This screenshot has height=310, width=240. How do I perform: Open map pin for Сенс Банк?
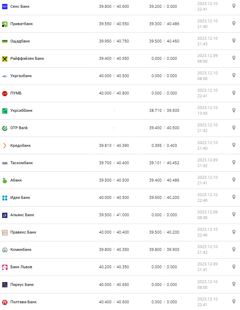click(234, 6)
